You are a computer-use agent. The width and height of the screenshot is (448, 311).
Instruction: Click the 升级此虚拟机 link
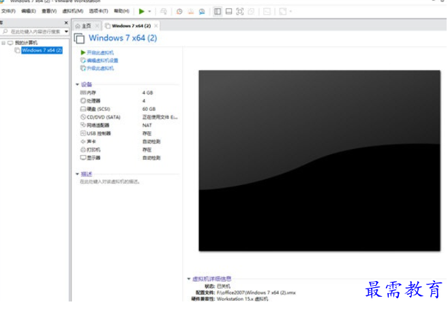click(x=100, y=68)
